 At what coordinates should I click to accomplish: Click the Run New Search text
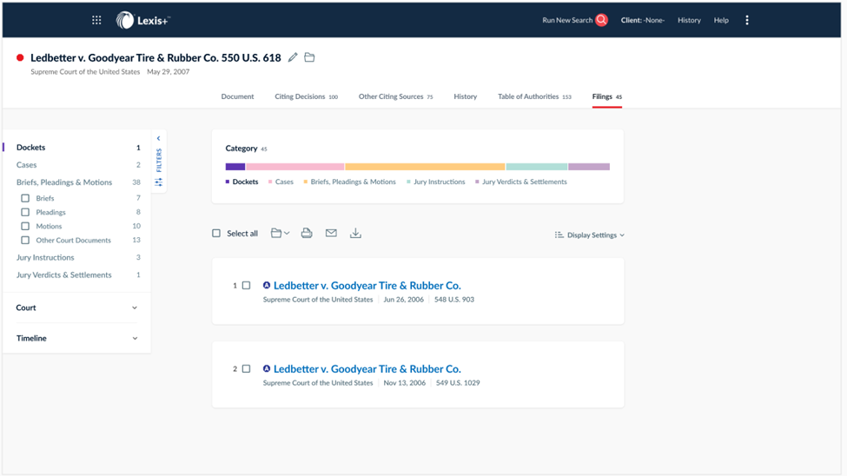(x=567, y=20)
